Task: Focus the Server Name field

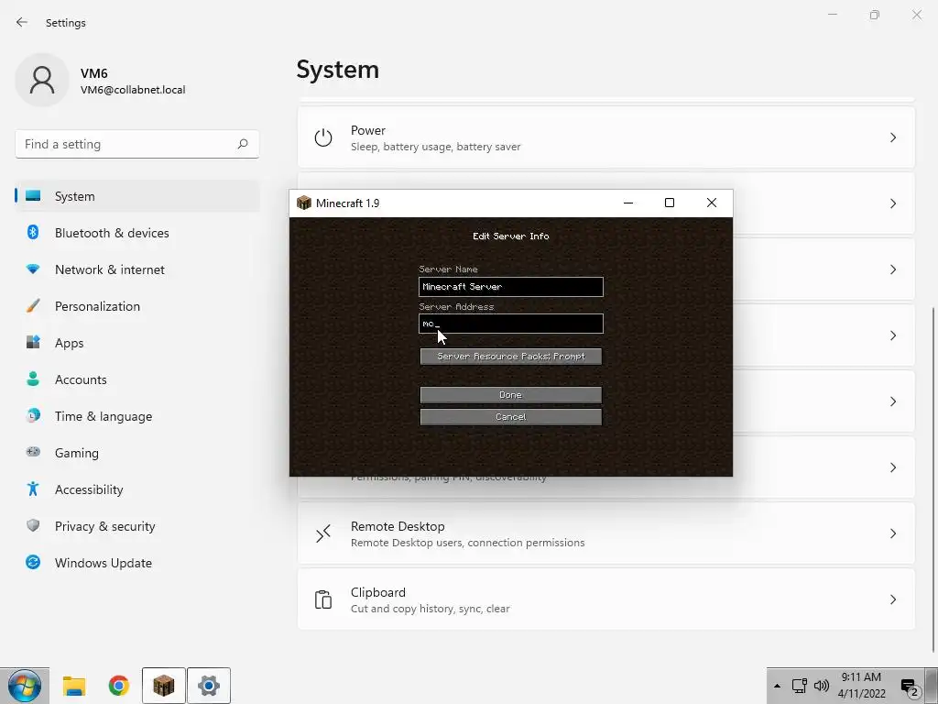Action: pos(511,286)
